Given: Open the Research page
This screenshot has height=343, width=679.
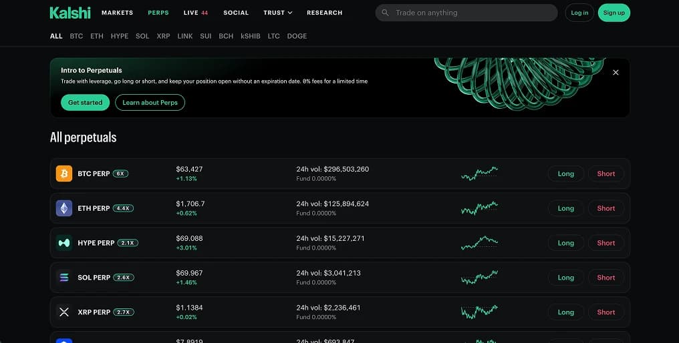Looking at the screenshot, I should (324, 13).
